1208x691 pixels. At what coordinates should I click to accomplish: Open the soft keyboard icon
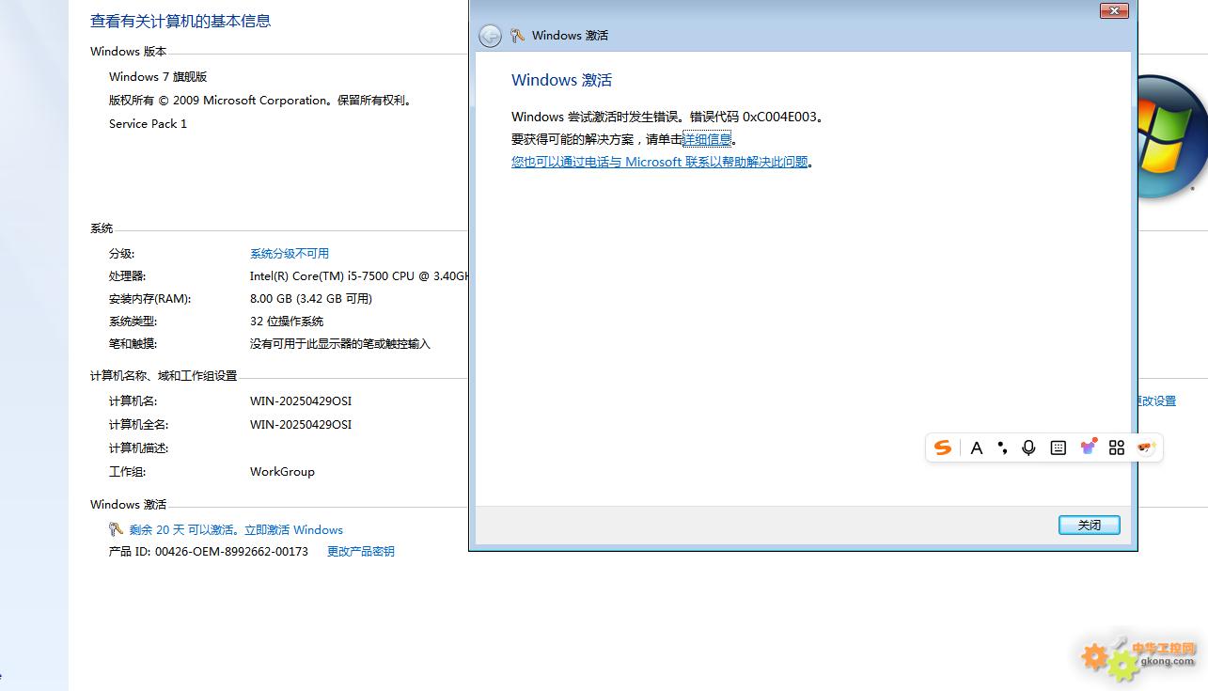tap(1058, 448)
